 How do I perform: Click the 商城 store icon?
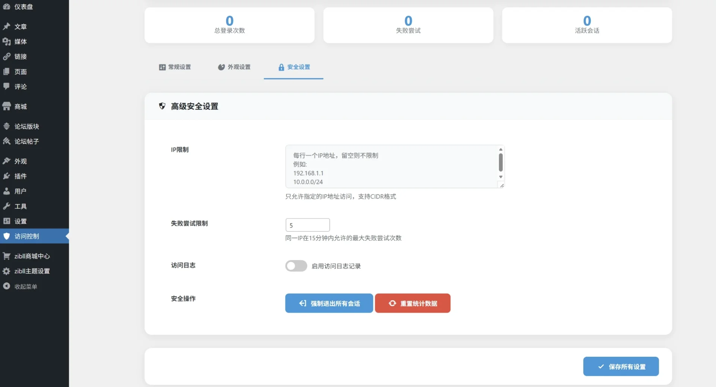click(6, 107)
